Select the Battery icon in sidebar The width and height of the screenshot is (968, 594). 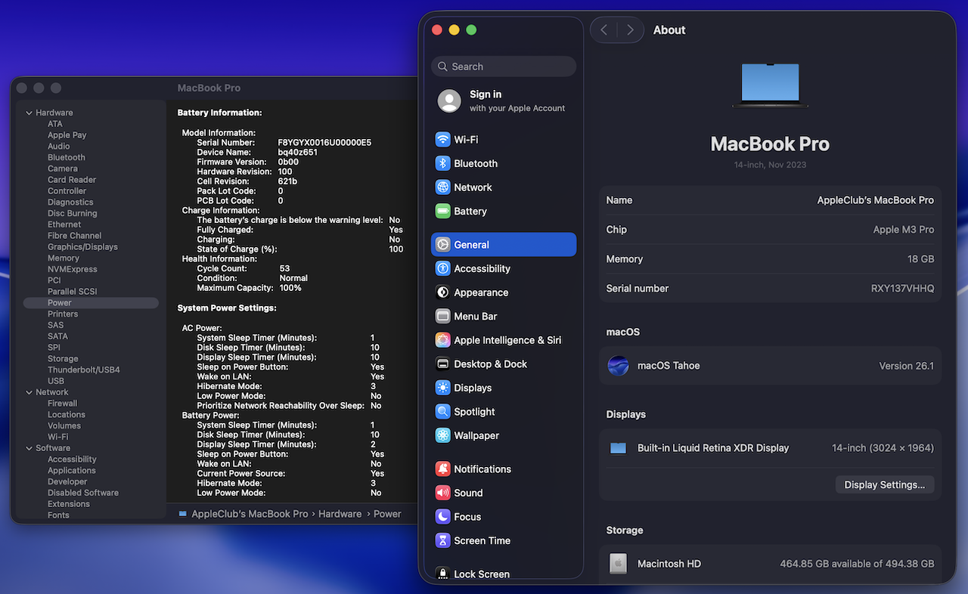tap(442, 212)
